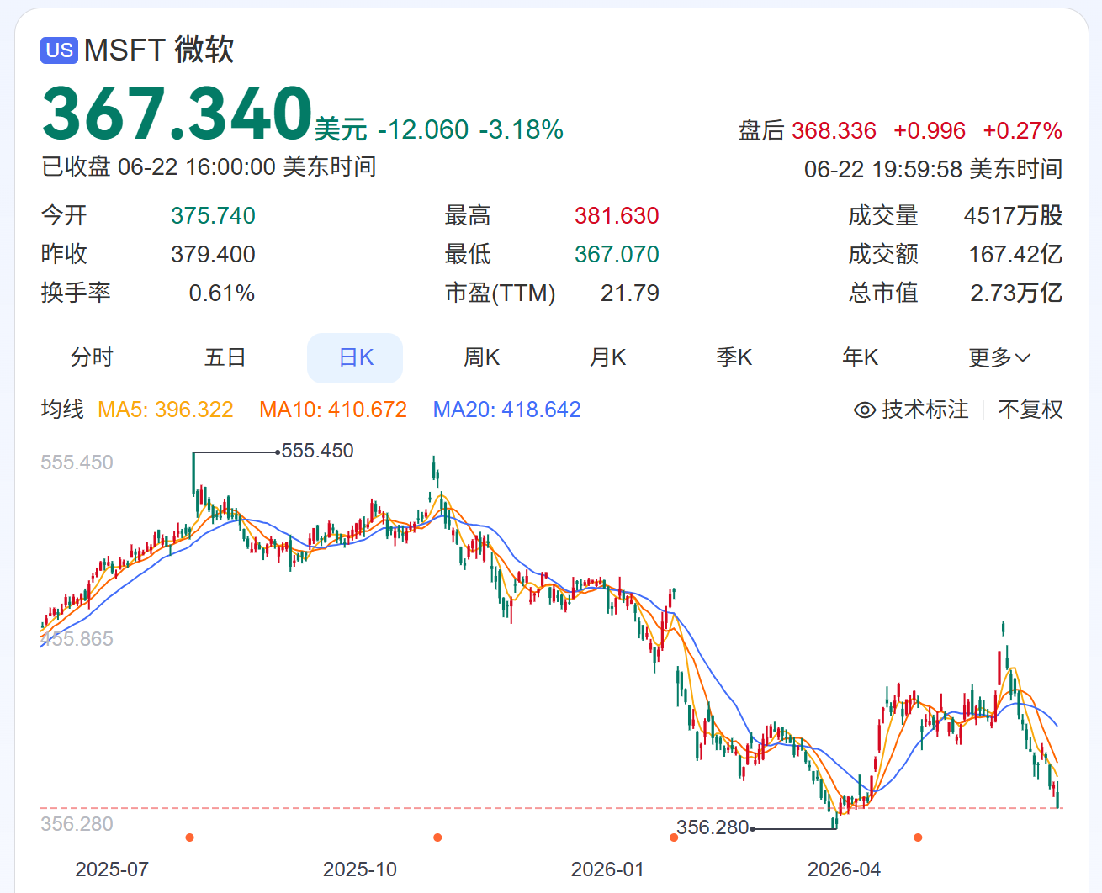Click event dot between 2026-01 and 2026-04
Viewport: 1102px width, 893px height.
coord(674,838)
